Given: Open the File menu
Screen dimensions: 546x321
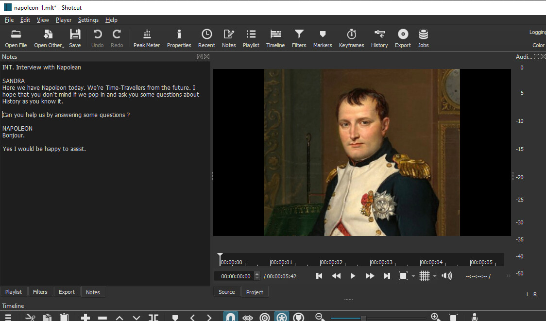Looking at the screenshot, I should tap(9, 20).
